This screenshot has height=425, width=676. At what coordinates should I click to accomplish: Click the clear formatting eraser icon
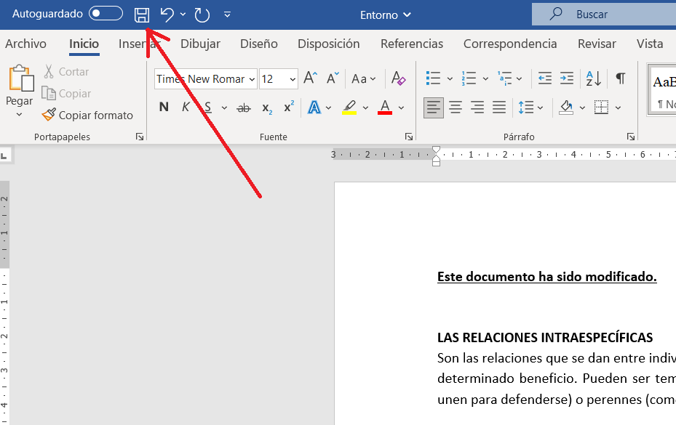click(398, 78)
